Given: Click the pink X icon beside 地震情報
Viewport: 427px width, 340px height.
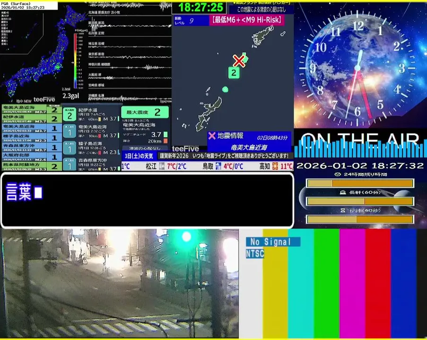Looking at the screenshot, I should 212,136.
